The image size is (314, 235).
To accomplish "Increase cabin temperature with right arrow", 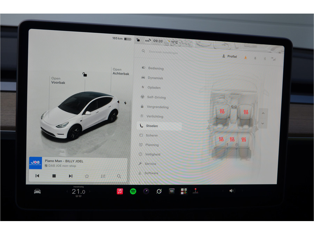I will [x=90, y=191].
